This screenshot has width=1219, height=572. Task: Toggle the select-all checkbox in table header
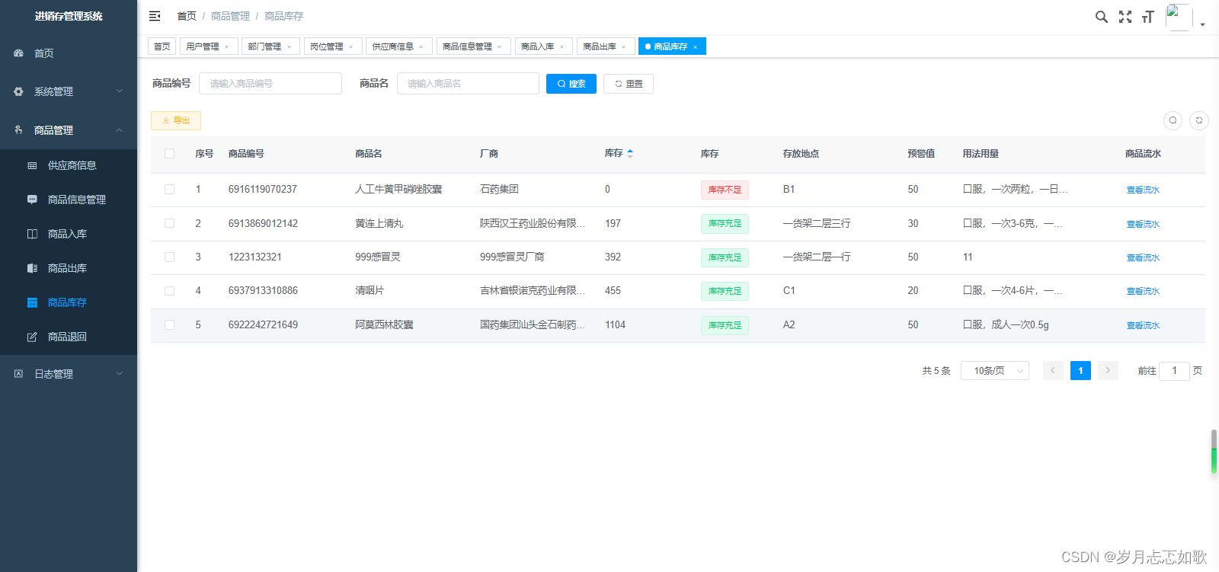[x=169, y=154]
